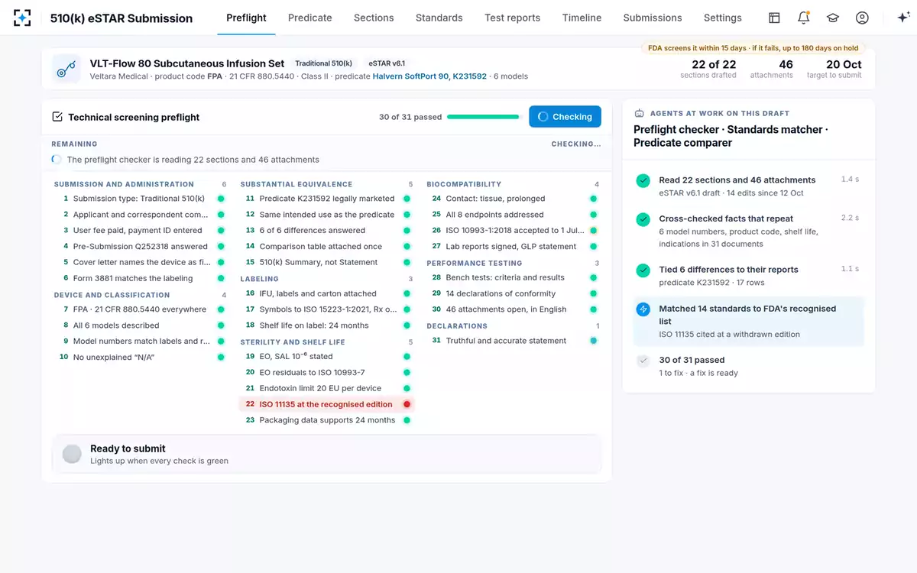This screenshot has height=573, width=917.
Task: Click green check beside Tied 6 differences
Action: click(643, 270)
